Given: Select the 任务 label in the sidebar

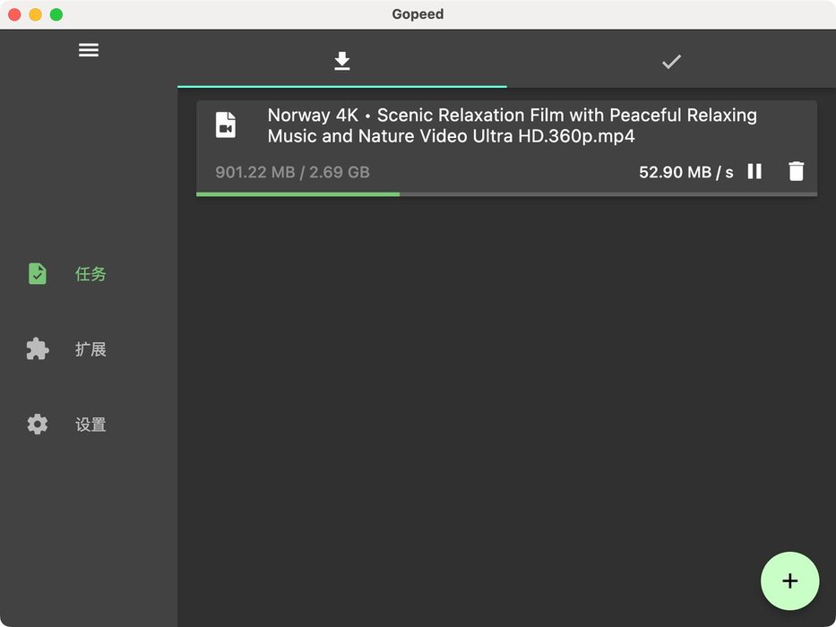Looking at the screenshot, I should (x=90, y=274).
